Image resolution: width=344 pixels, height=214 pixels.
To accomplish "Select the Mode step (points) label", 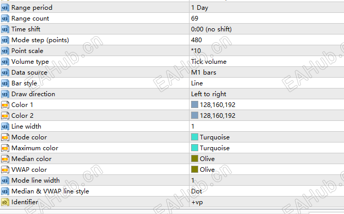I will click(40, 40).
